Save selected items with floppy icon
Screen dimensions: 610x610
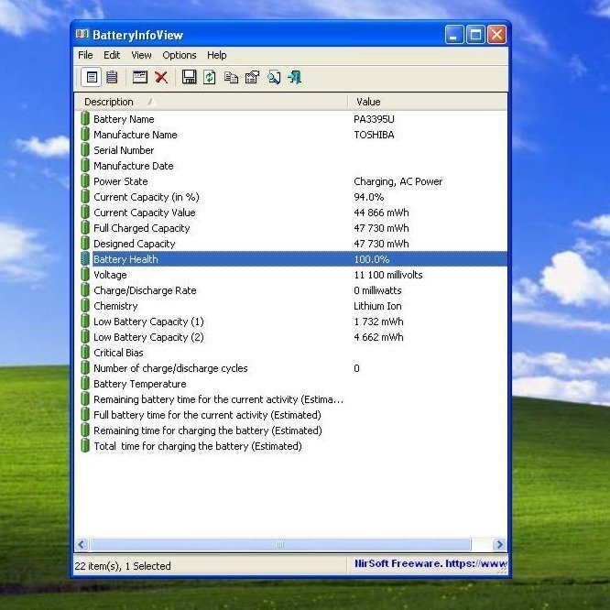tap(190, 77)
